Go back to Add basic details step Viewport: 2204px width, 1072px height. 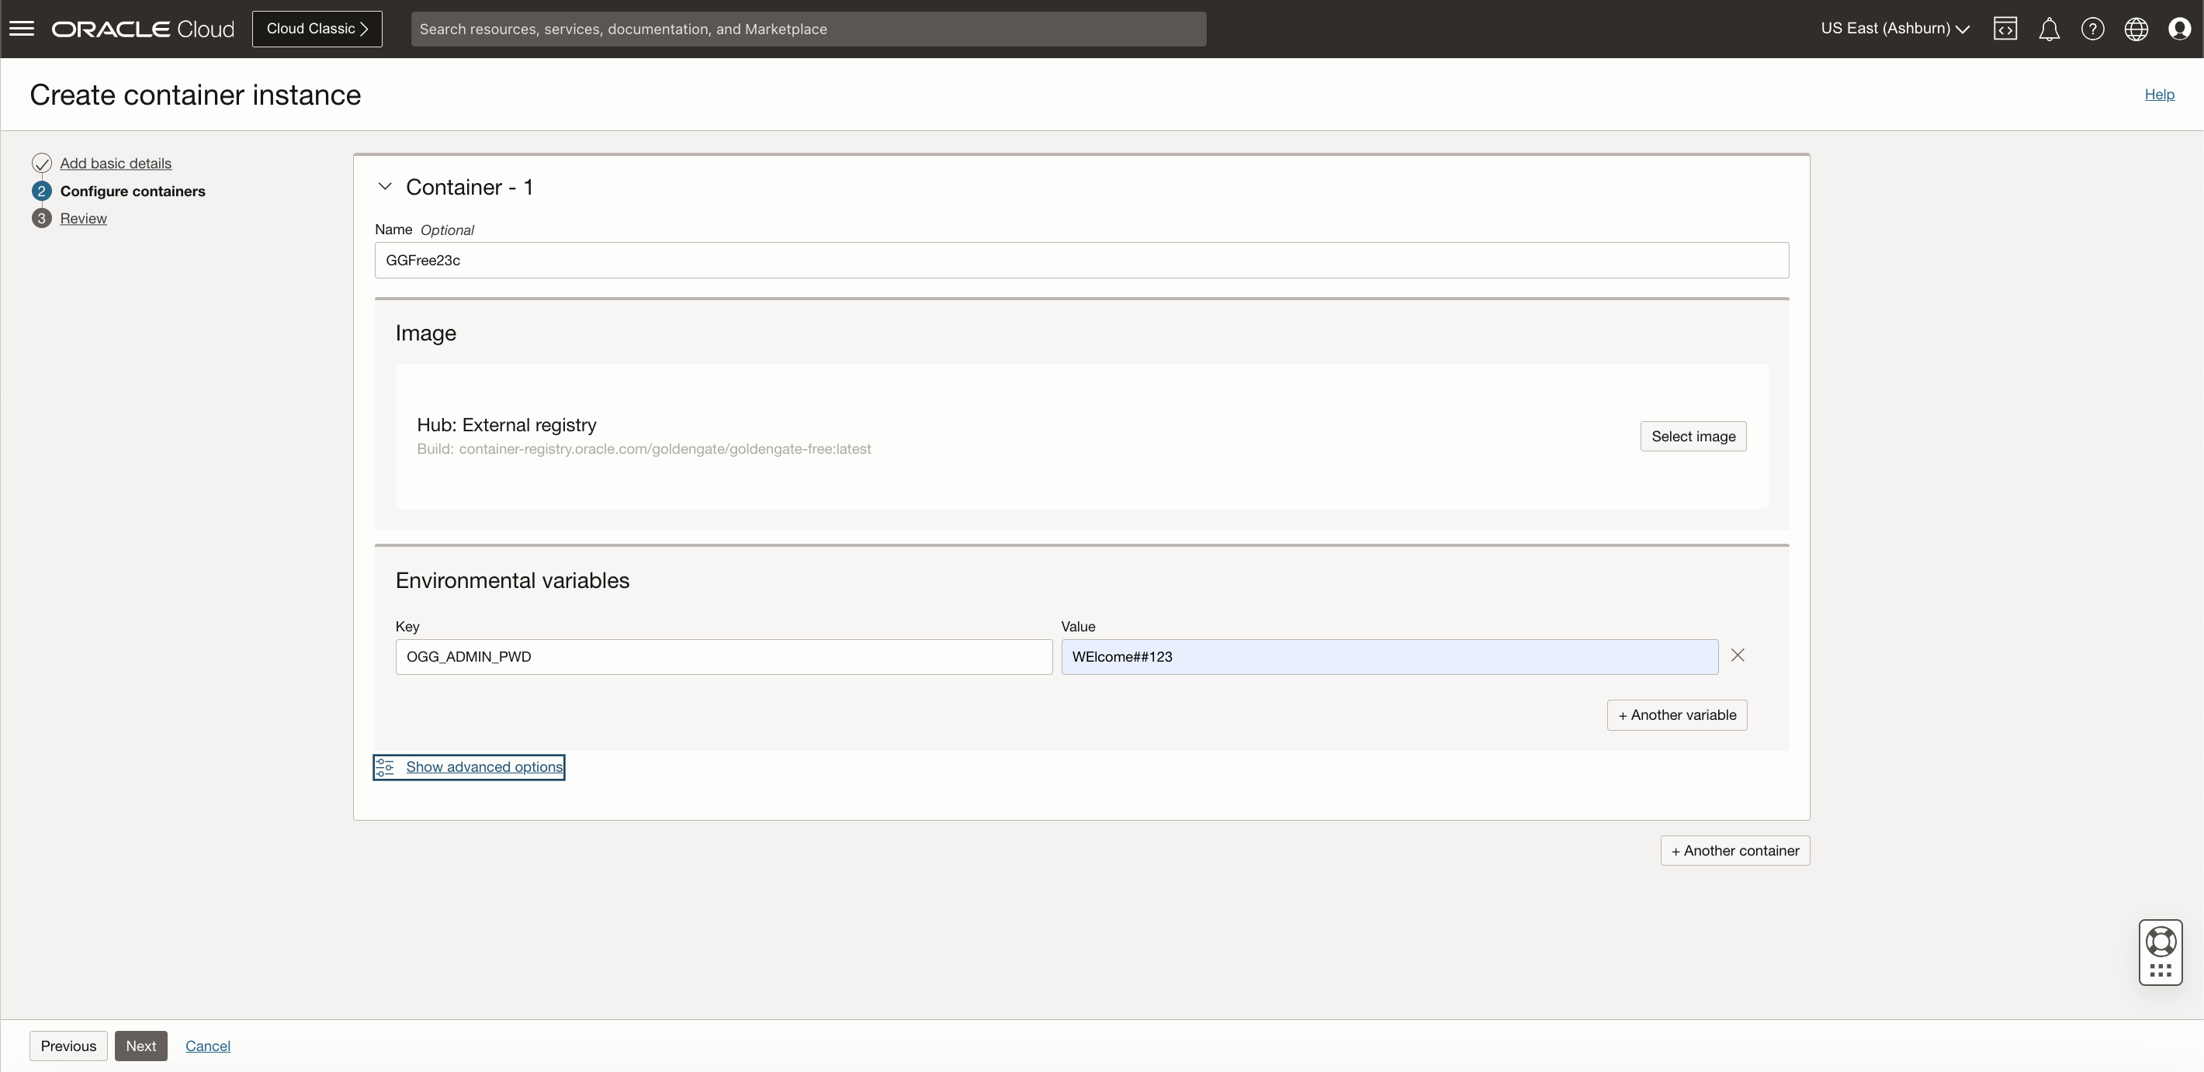pyautogui.click(x=116, y=162)
